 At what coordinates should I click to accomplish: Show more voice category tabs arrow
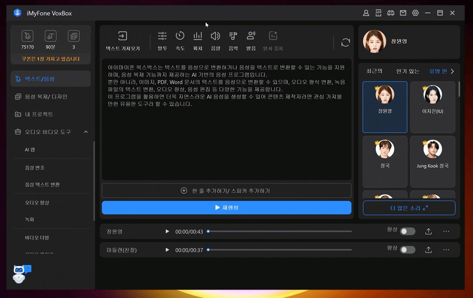coord(452,71)
